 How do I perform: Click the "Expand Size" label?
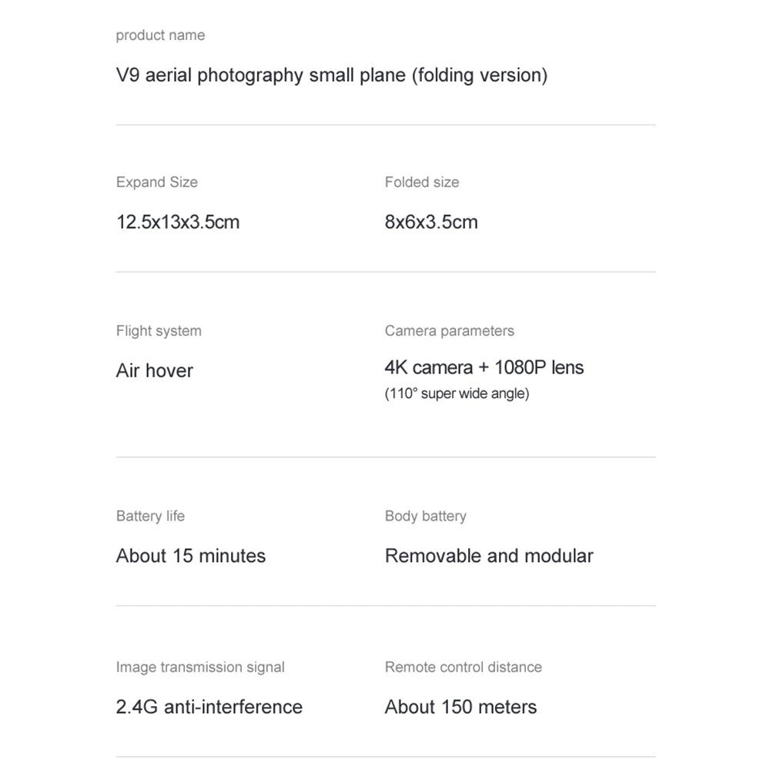click(x=156, y=182)
